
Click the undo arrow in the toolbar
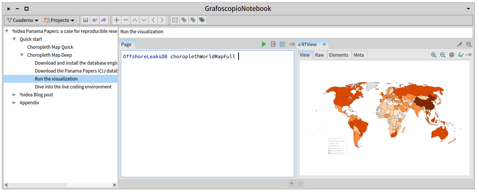tap(94, 20)
